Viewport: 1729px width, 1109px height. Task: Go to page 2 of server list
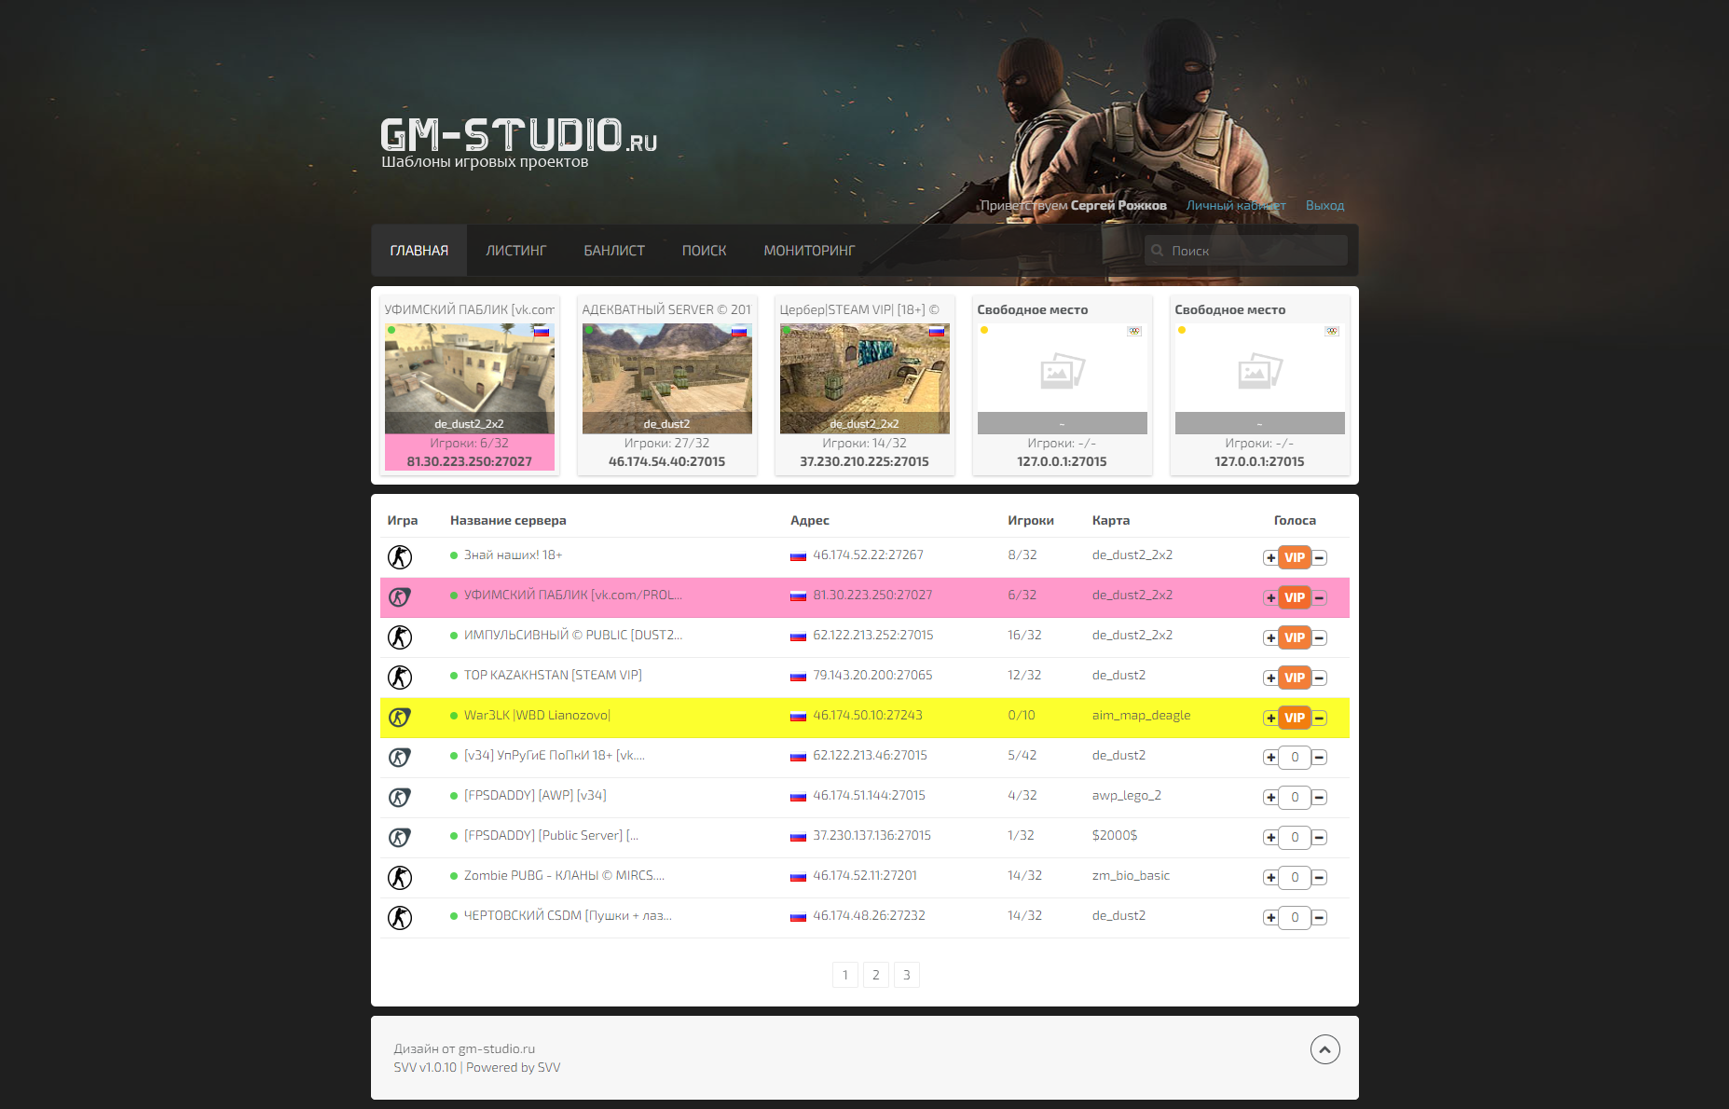coord(875,975)
